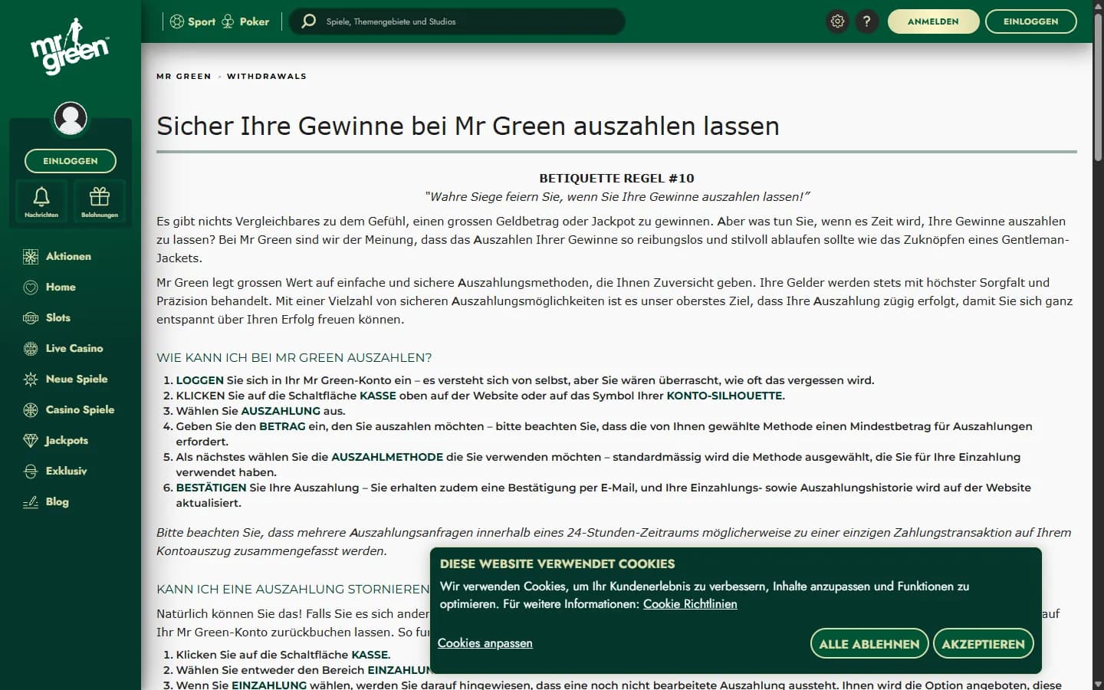Click MR GREEN breadcrumb
1104x690 pixels.
pyautogui.click(x=184, y=77)
